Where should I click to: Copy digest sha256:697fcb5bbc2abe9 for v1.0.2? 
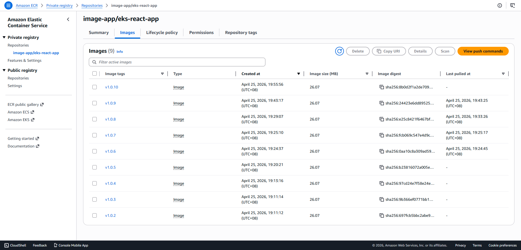coord(381,215)
